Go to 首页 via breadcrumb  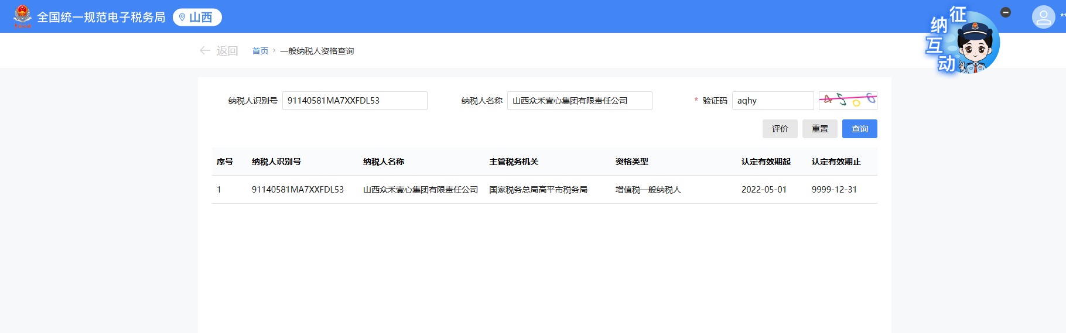(x=260, y=51)
